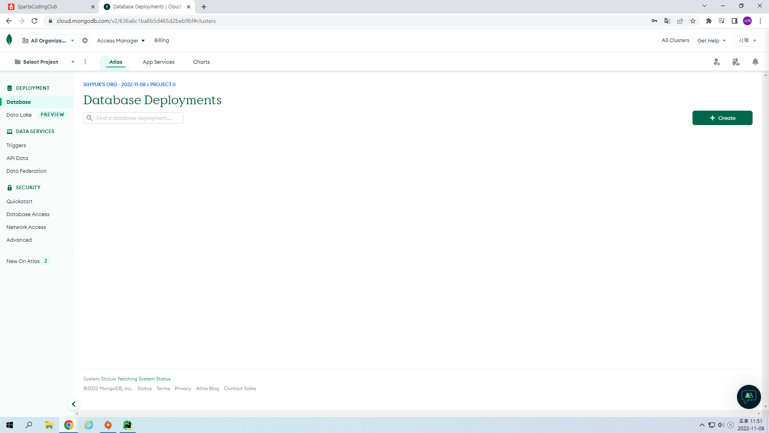Expand the Get Help dropdown

click(x=712, y=40)
